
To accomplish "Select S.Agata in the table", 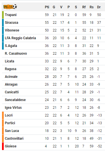I will pyautogui.click(x=11, y=46).
